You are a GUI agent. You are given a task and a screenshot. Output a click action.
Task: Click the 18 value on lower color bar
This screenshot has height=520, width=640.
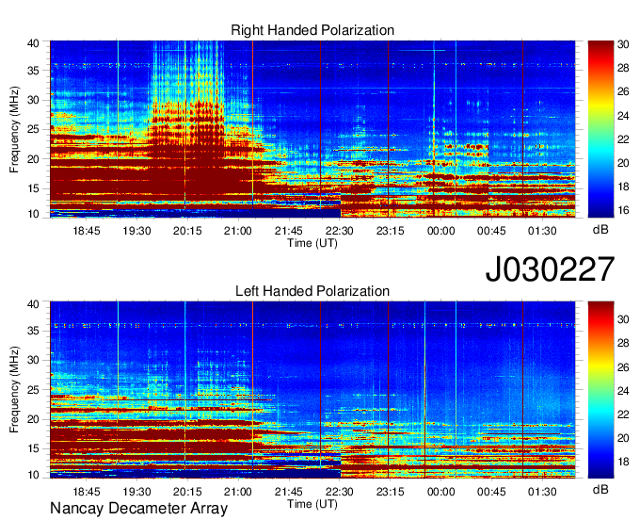[623, 462]
